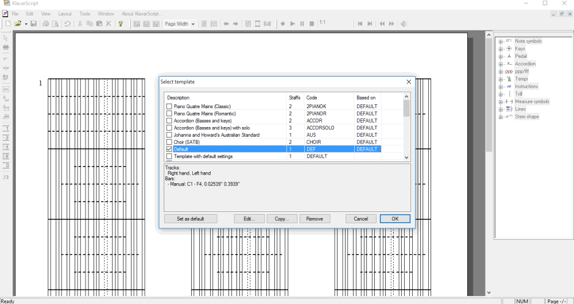Viewport: 574px width, 304px height.
Task: Click the Print icon in toolbar
Action: pos(46,23)
